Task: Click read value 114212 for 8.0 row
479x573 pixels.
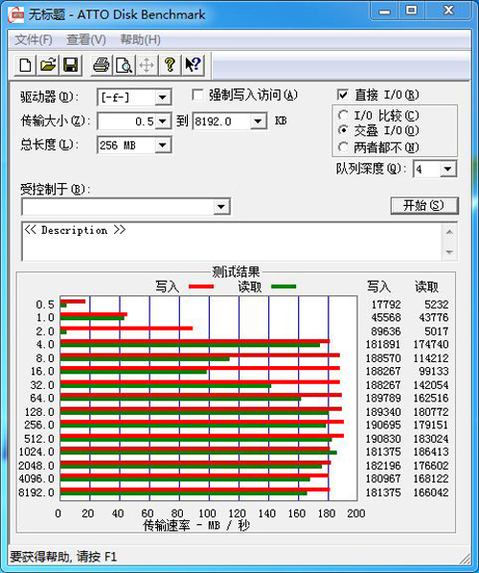Action: coord(431,358)
